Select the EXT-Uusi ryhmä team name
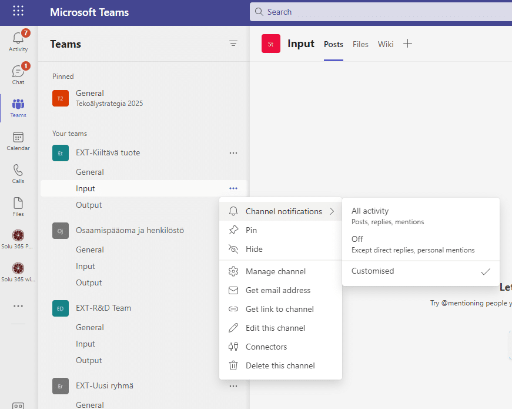512x409 pixels. 105,386
